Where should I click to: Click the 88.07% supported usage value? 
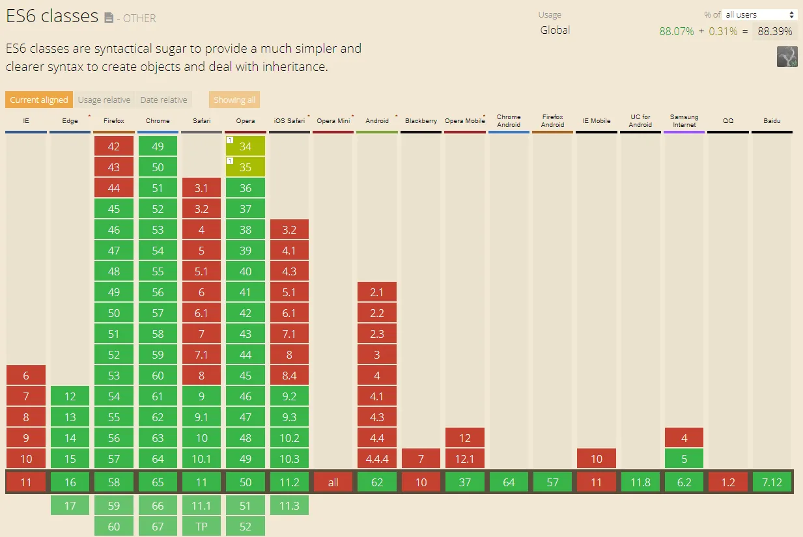click(x=677, y=31)
